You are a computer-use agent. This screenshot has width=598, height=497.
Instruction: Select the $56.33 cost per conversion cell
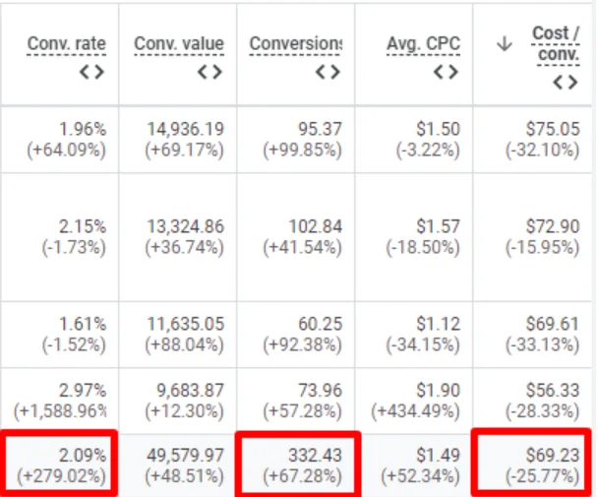point(552,388)
